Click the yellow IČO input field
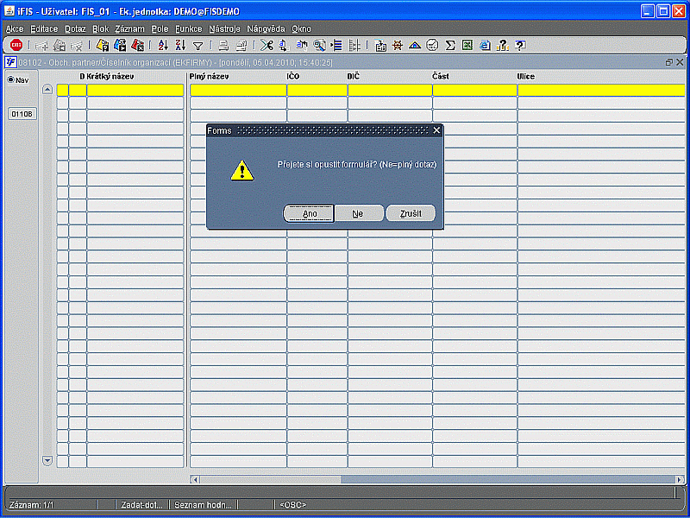Viewport: 690px width, 518px height. (317, 90)
